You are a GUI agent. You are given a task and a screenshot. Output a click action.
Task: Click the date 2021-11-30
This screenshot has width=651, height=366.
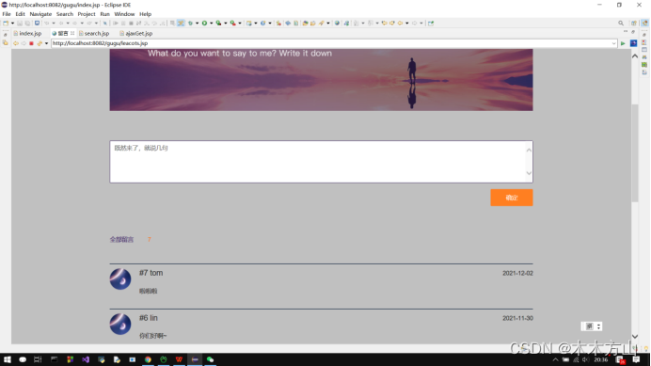coord(517,318)
